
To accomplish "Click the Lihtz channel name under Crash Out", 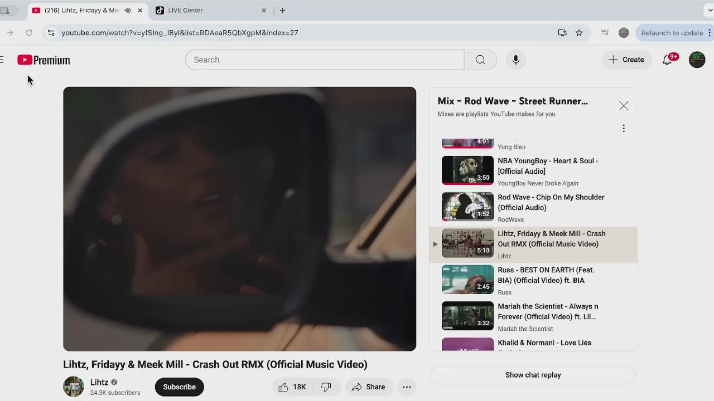I will [504, 256].
